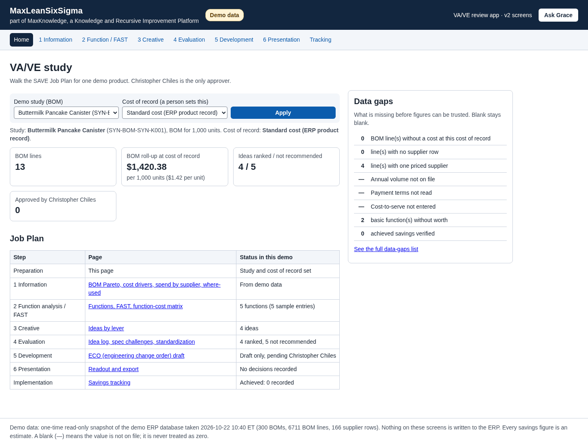Screen dimensions: 588x445
Task: Click the 'Status in this demo' column header
Action: [288, 257]
